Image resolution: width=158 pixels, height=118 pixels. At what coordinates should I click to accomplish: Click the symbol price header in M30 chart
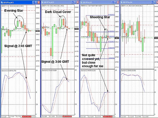coord(53,6)
